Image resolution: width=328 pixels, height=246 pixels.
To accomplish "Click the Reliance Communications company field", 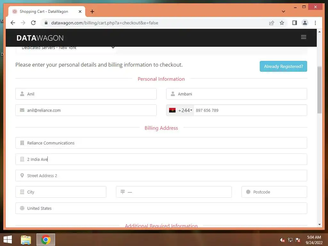I will 161,143.
